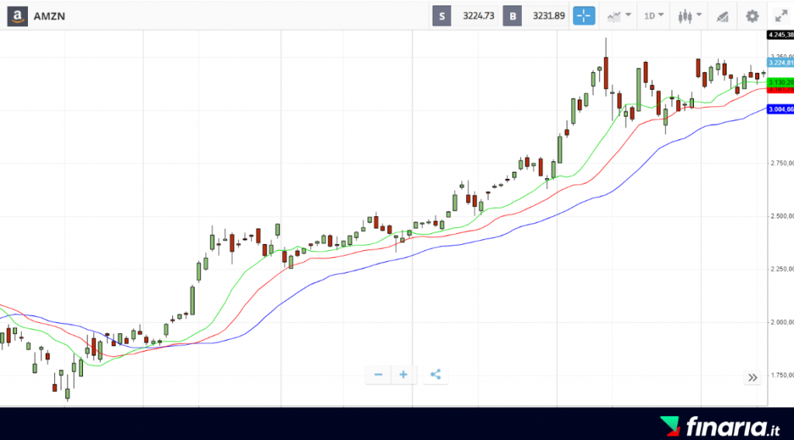Click the B buy button
Screen dimensions: 794x440
pos(512,16)
